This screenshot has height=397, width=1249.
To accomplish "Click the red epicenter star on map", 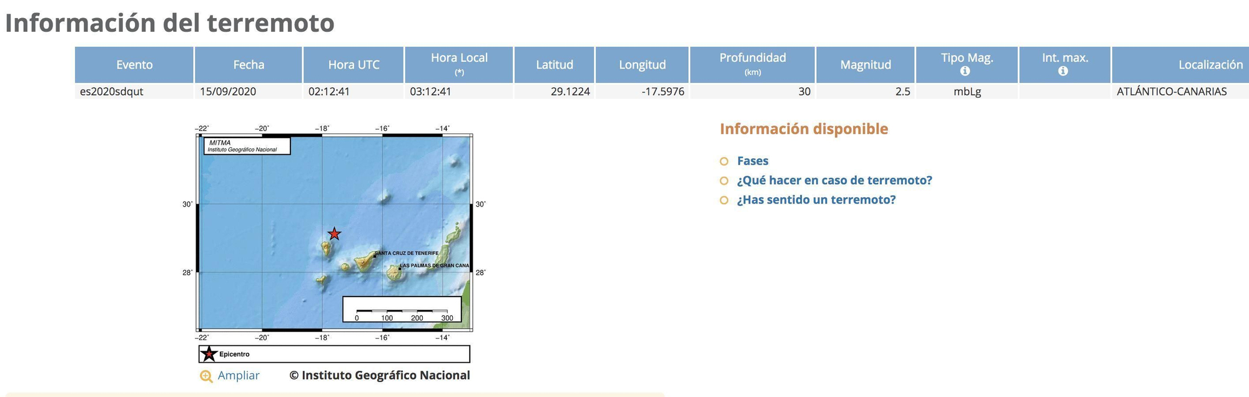I will [335, 234].
